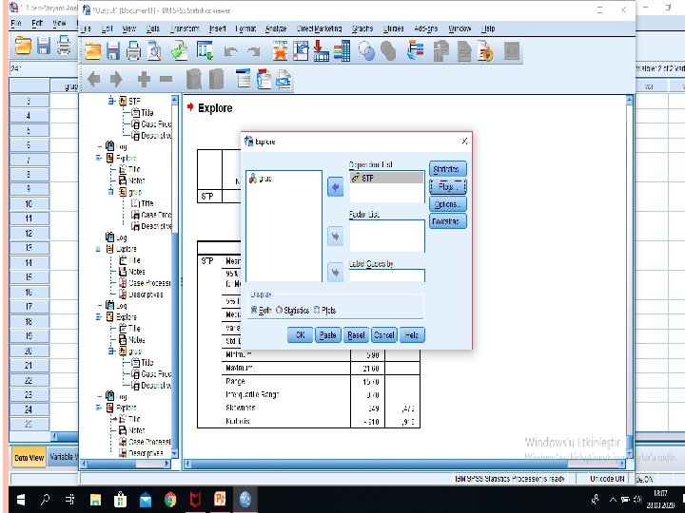The image size is (685, 513).
Task: Click OK in the Explore dialog
Action: (300, 335)
